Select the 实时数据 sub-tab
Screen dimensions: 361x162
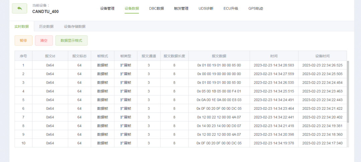pos(22,26)
